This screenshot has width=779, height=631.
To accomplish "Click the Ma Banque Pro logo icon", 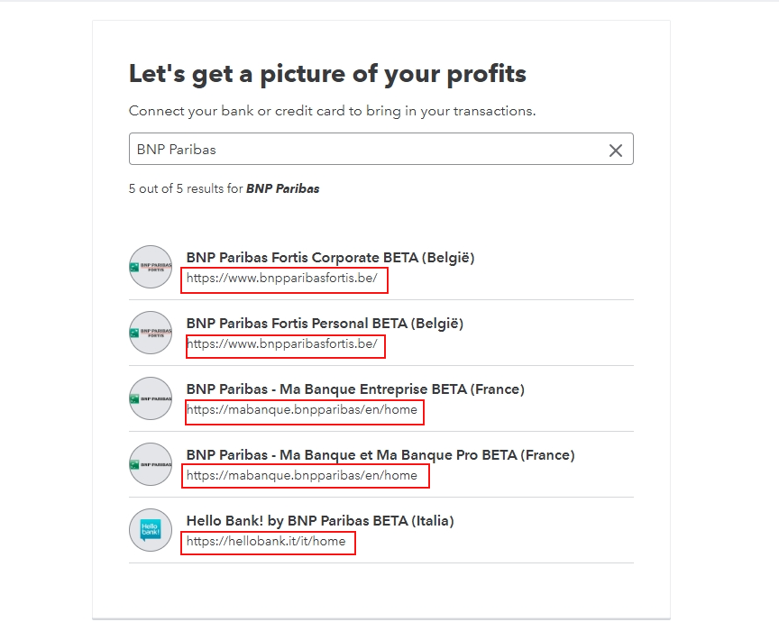I will 151,464.
